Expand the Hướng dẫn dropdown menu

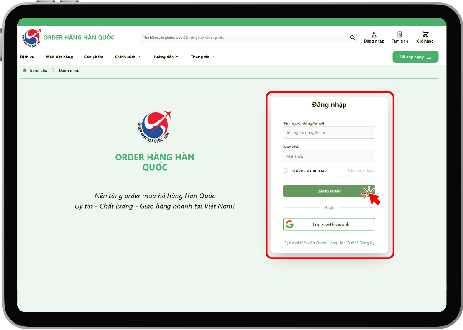pyautogui.click(x=165, y=57)
